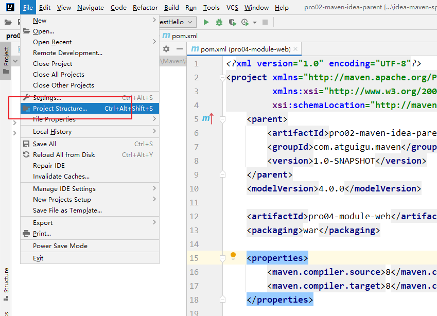Expand File Properties submenu arrow
Screen dimensions: 437x316
coord(154,119)
